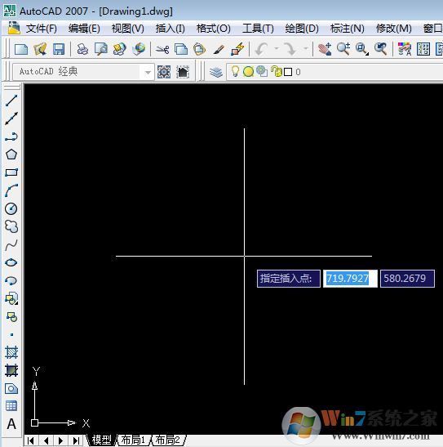Click the New drawing icon
The image size is (443, 447).
pyautogui.click(x=21, y=49)
